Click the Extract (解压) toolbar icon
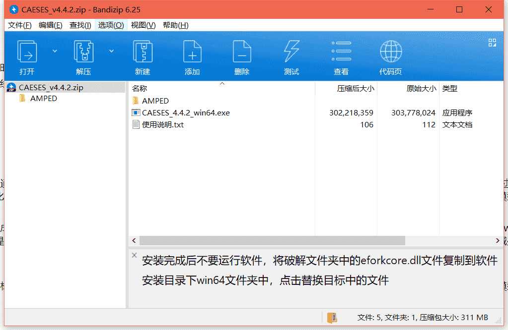 click(83, 52)
